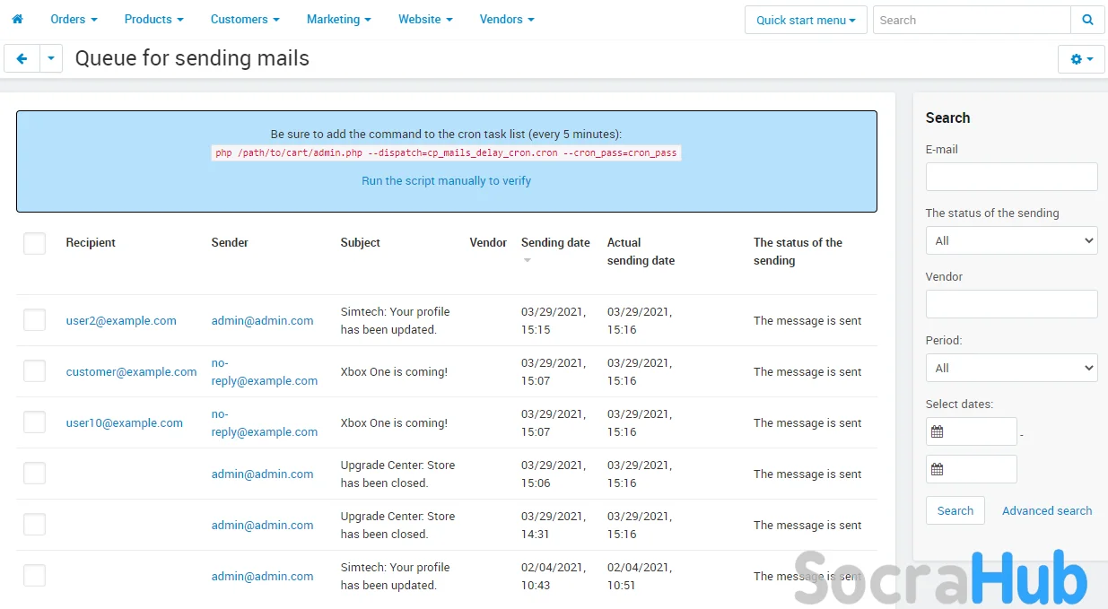Screen dimensions: 1108x609
Task: Click the Search button in the sidebar
Action: 955,510
